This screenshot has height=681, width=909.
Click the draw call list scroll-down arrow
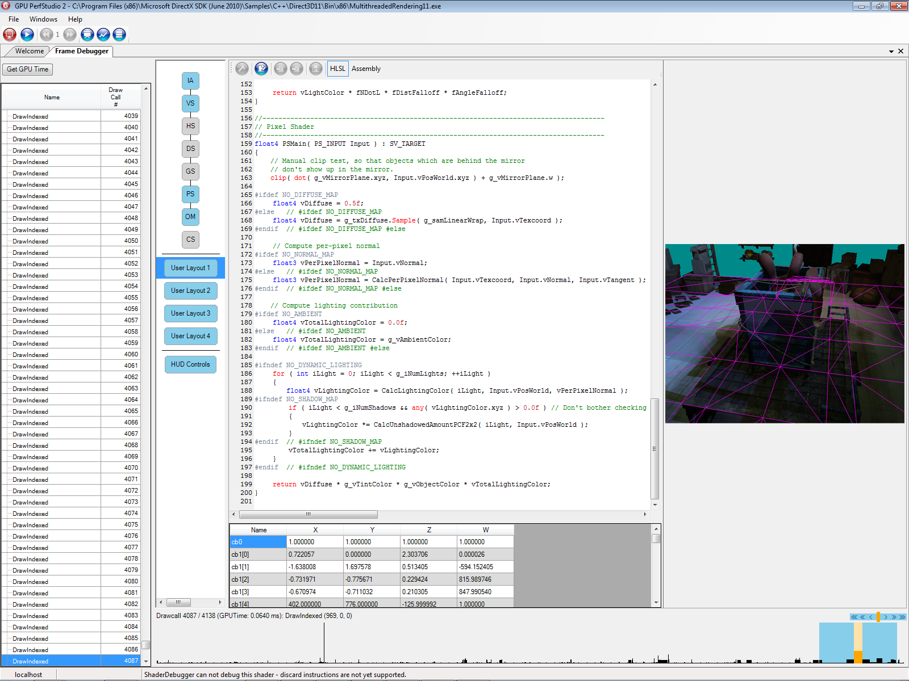pos(146,661)
